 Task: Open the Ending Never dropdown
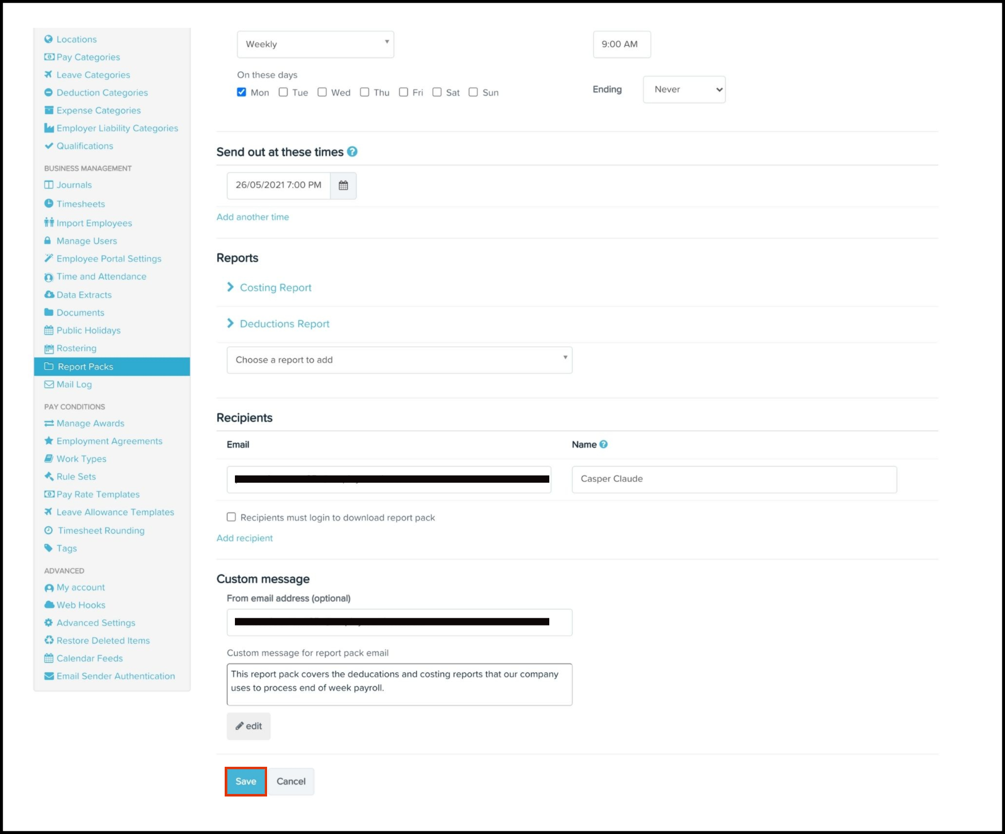[x=684, y=90]
